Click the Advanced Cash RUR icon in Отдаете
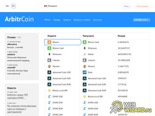This screenshot has width=155, height=116. click(49, 84)
